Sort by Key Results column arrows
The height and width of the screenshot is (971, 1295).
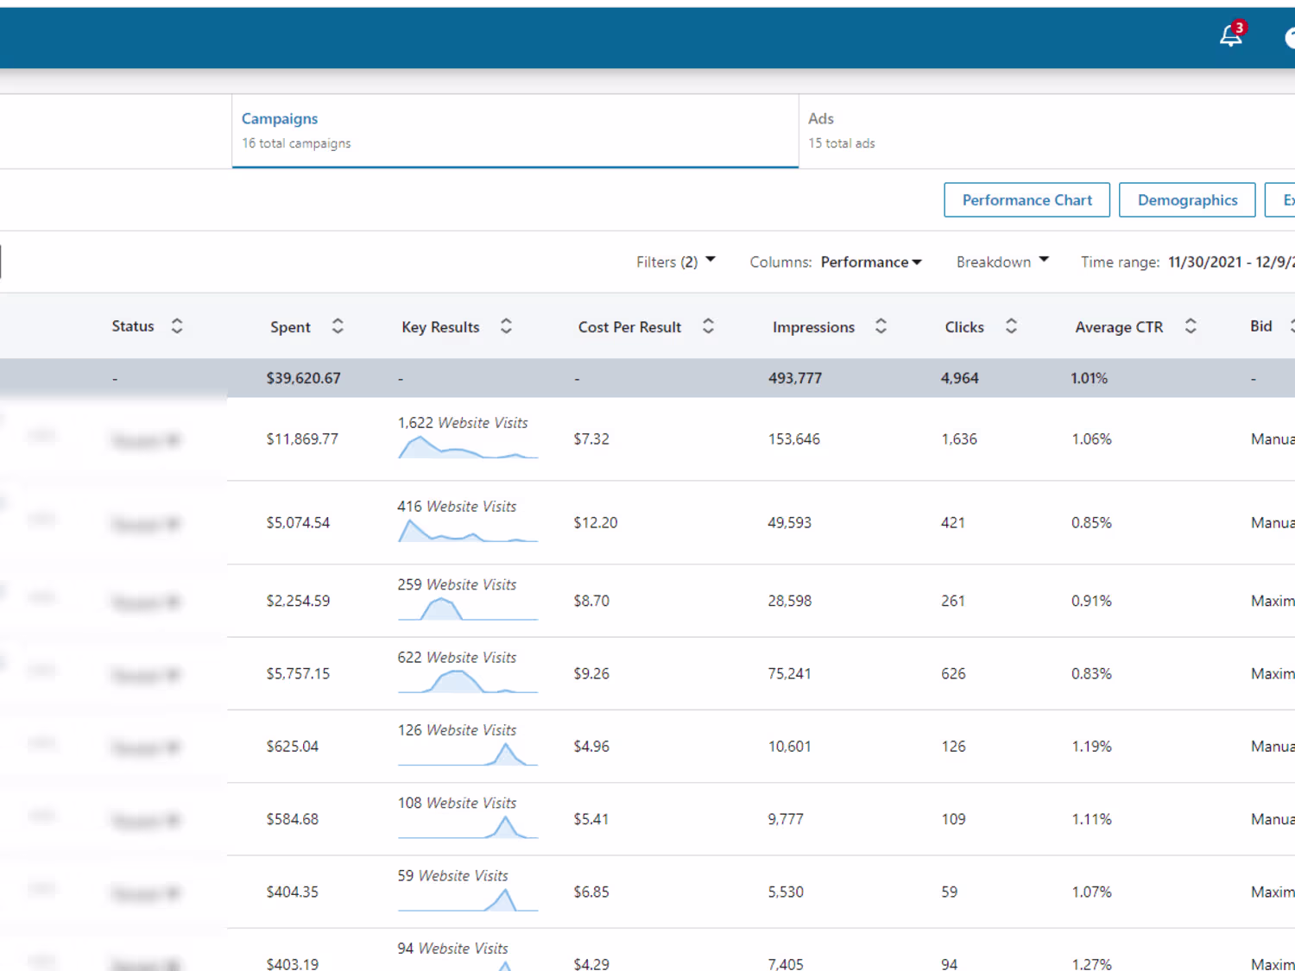pos(506,326)
